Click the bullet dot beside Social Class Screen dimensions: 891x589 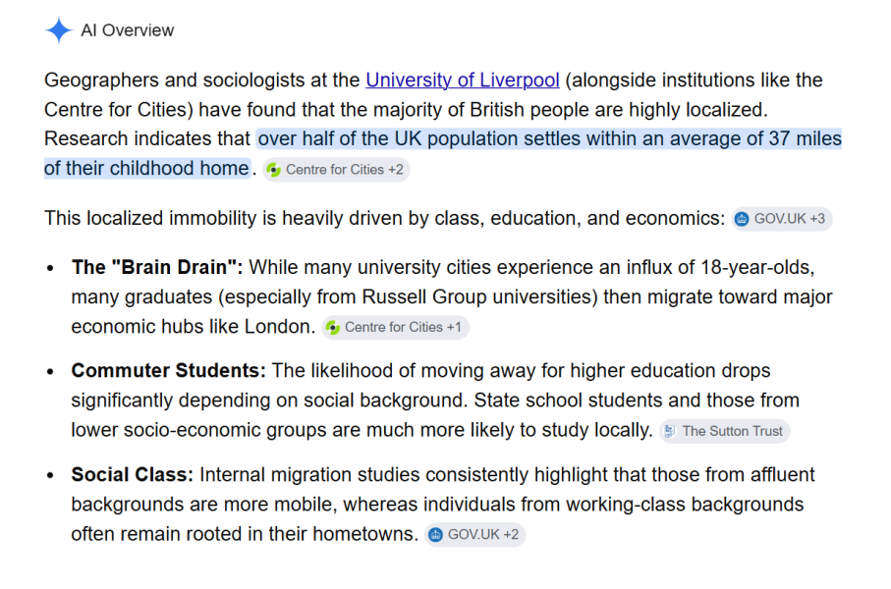point(50,475)
